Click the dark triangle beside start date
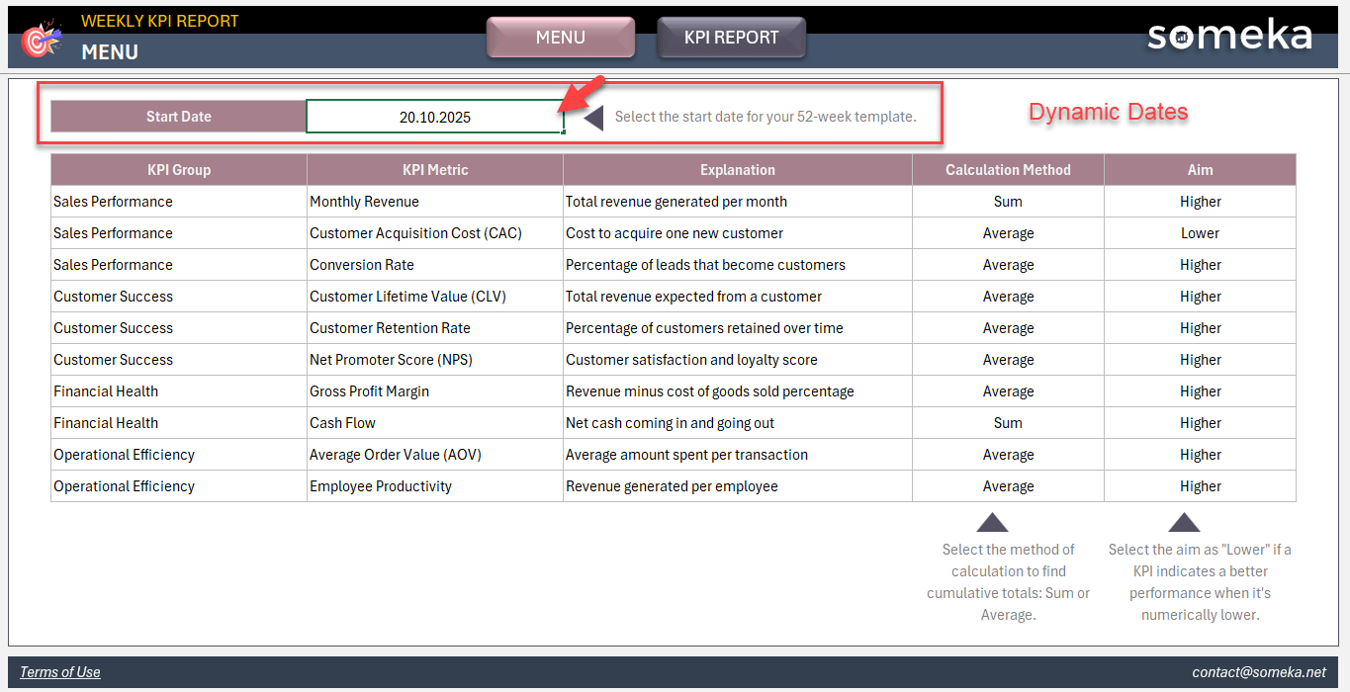This screenshot has width=1350, height=692. point(593,118)
